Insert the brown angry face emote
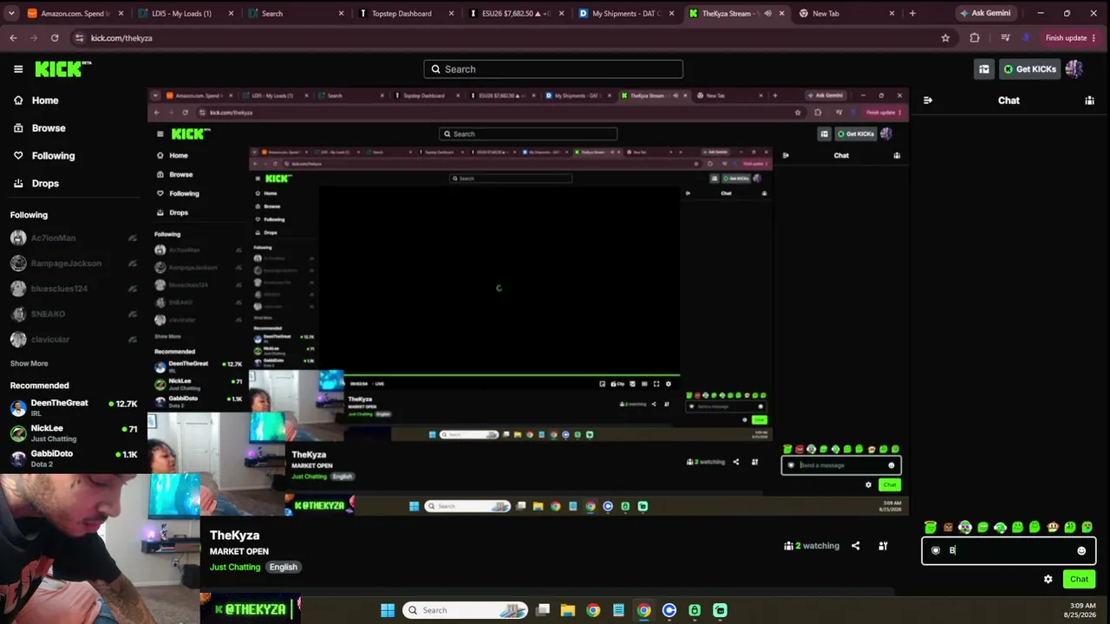1110x624 pixels. point(948,527)
